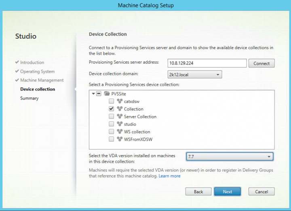291x211 pixels.
Task: Open the VDA version 7.7 dropdown
Action: click(229, 157)
